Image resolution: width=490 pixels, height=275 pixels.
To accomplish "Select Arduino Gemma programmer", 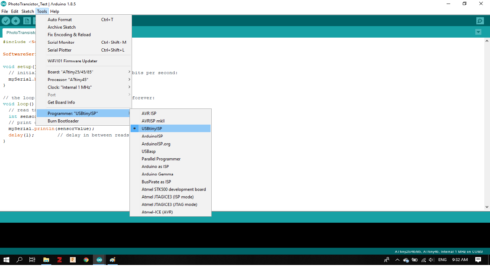I will (171, 174).
